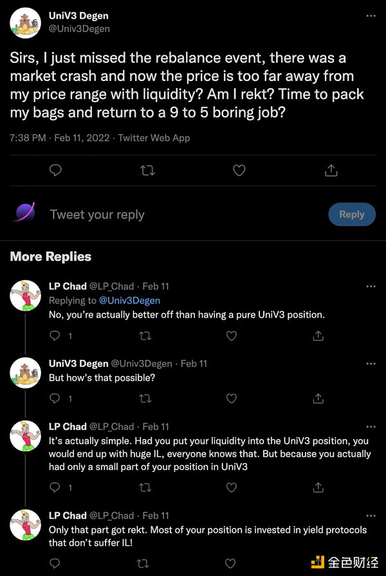Open more options on the main tweet
This screenshot has width=386, height=576.
pyautogui.click(x=371, y=17)
